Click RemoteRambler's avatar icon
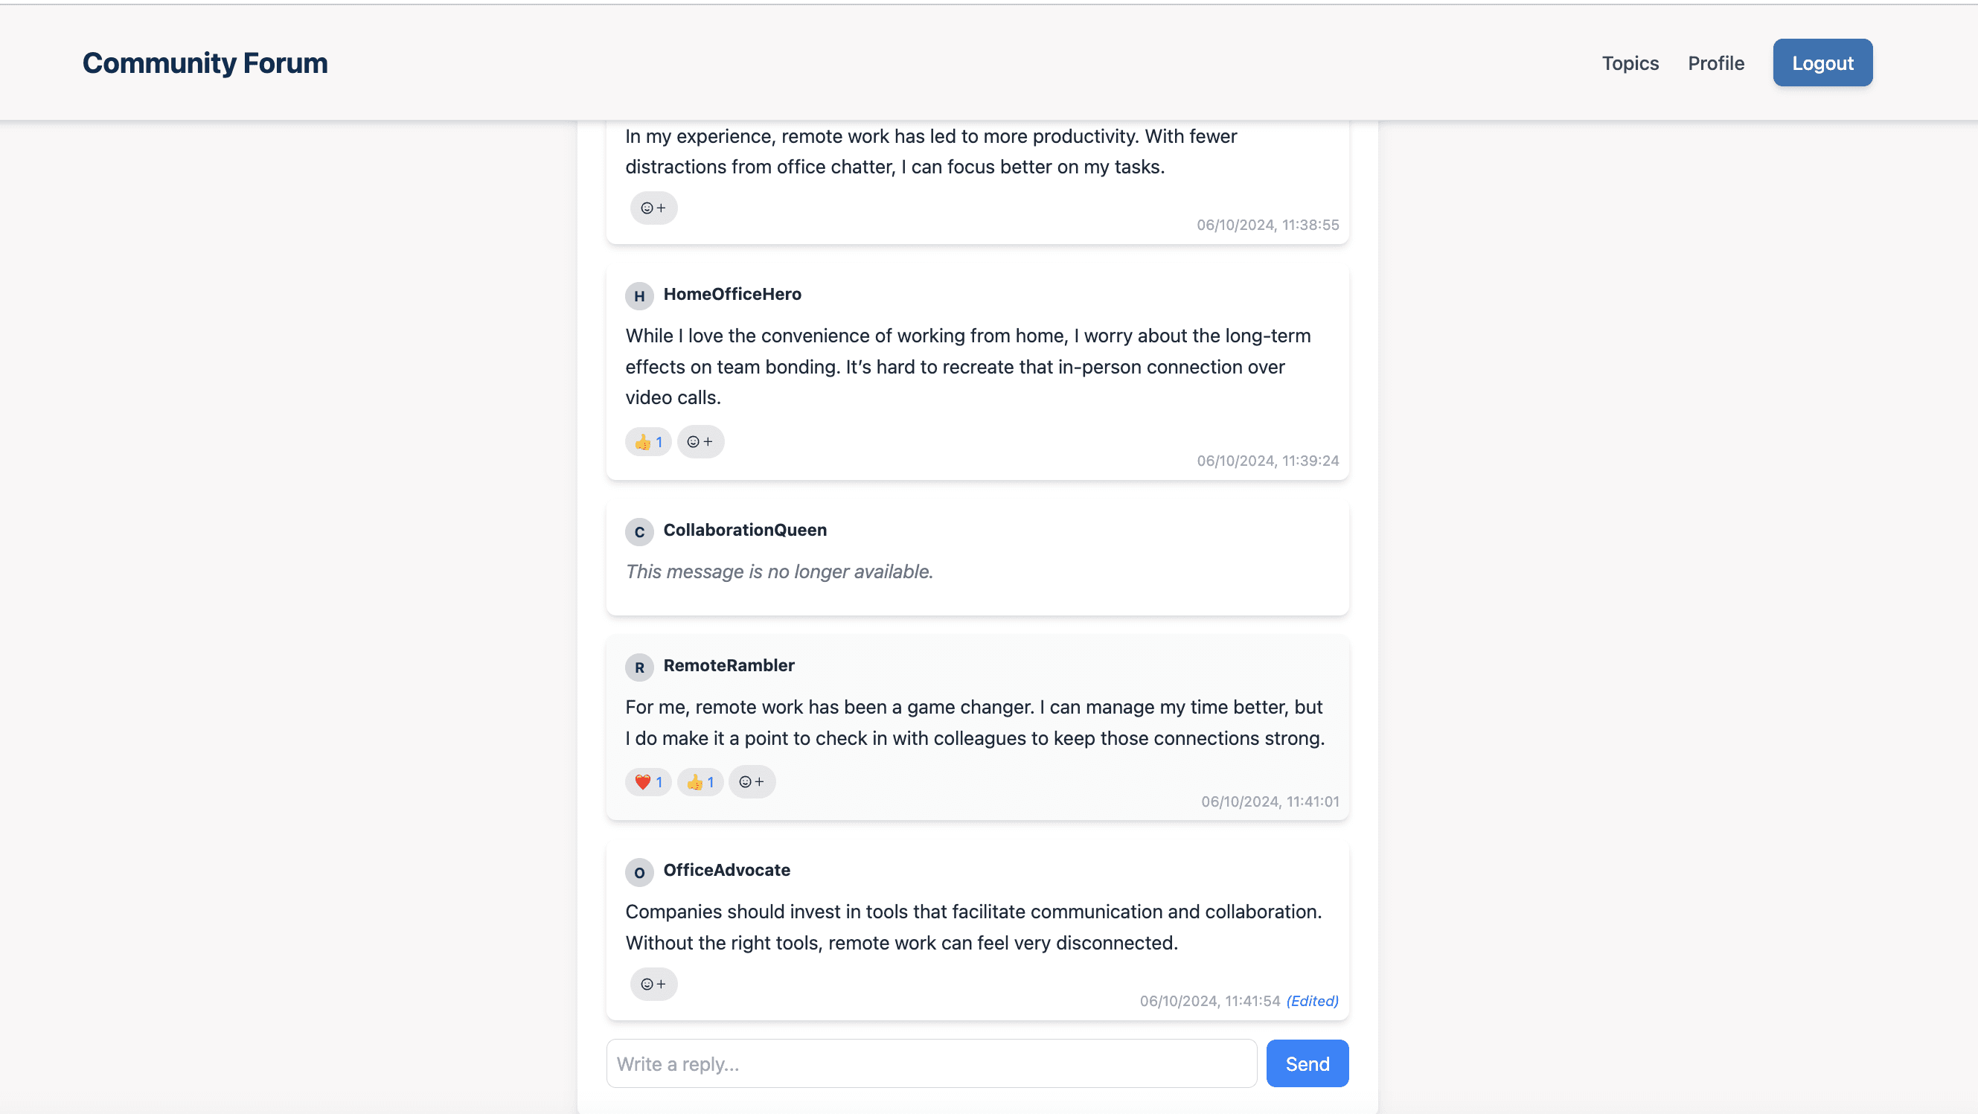The height and width of the screenshot is (1114, 1978). click(x=638, y=668)
